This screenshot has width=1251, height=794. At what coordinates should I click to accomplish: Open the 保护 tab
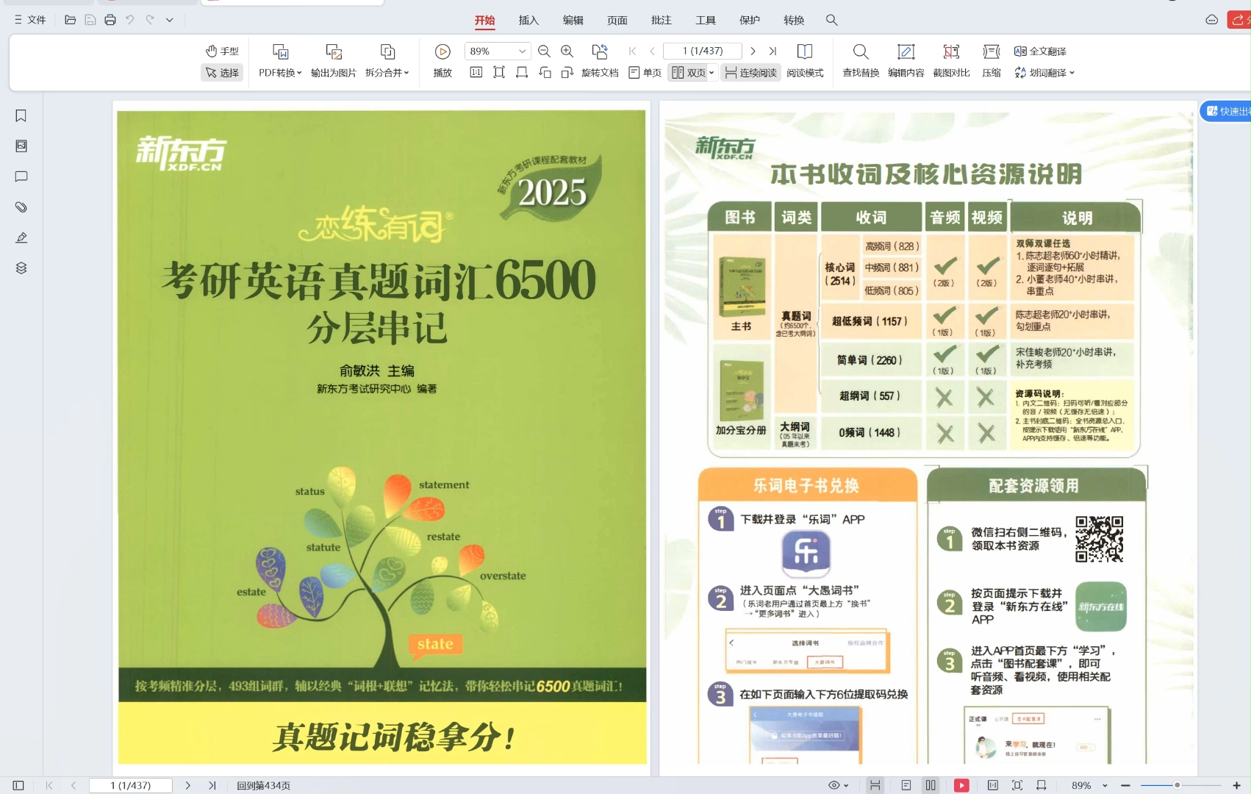click(x=749, y=20)
